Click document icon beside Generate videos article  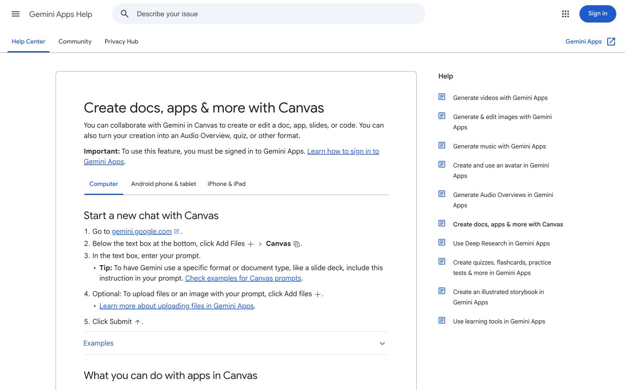click(442, 97)
